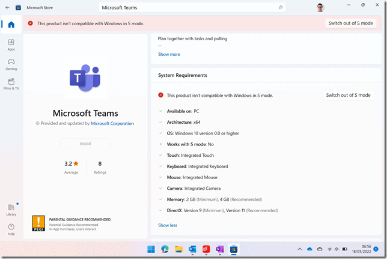Click Switch out of S mode in banner
The width and height of the screenshot is (387, 259).
[350, 23]
